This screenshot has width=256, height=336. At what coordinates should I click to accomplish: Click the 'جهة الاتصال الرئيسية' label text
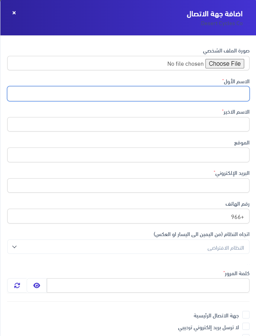(216, 315)
